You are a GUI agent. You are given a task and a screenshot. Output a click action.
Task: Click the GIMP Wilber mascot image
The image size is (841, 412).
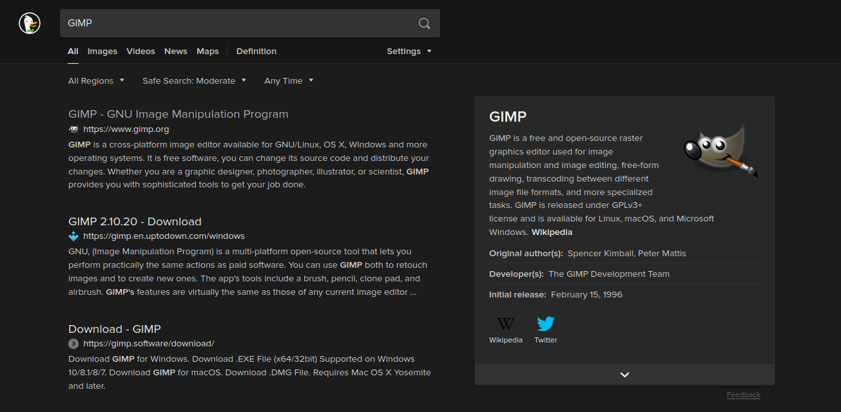click(720, 152)
